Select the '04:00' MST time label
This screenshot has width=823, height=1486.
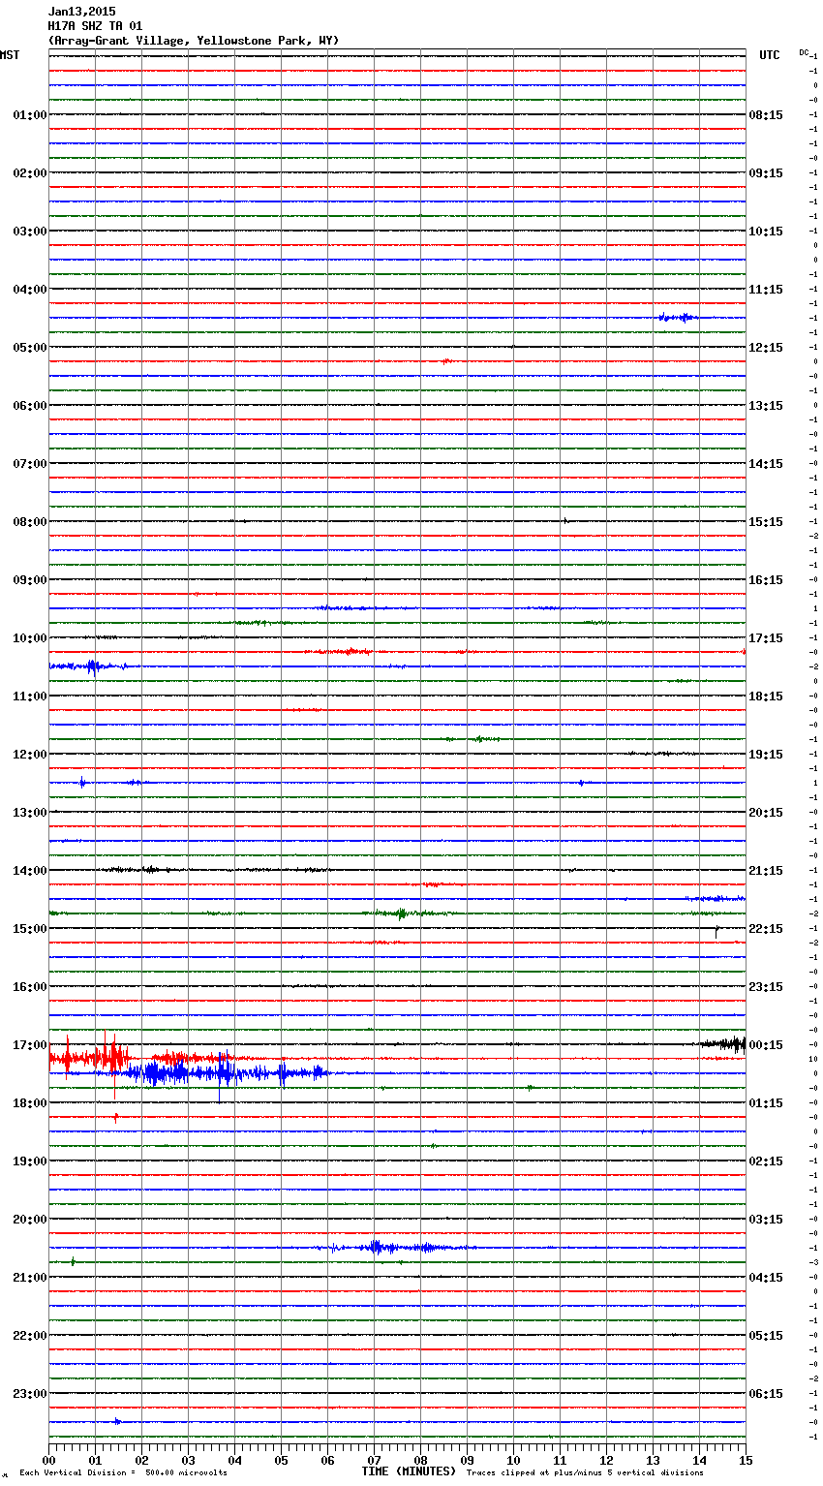point(30,290)
